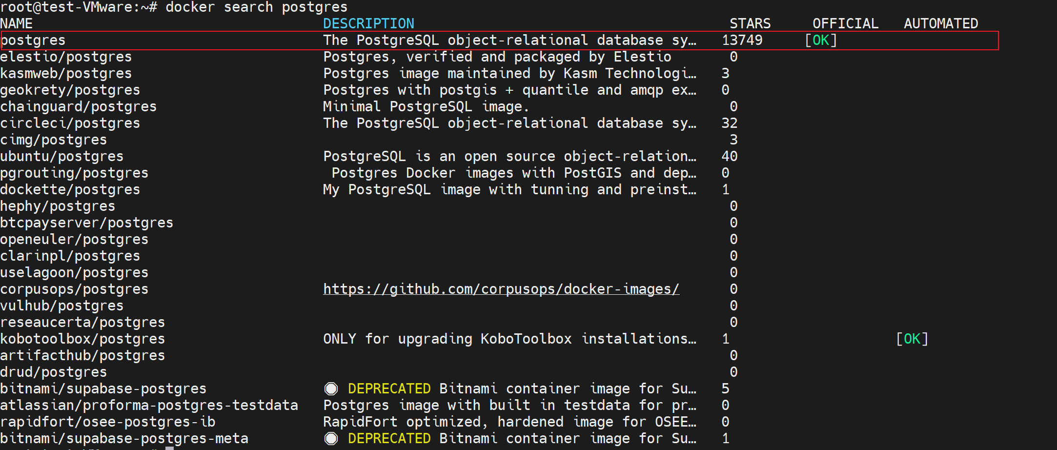Image resolution: width=1057 pixels, height=450 pixels.
Task: Click the 'Postgres with postgis + quantile' description
Action: (510, 90)
